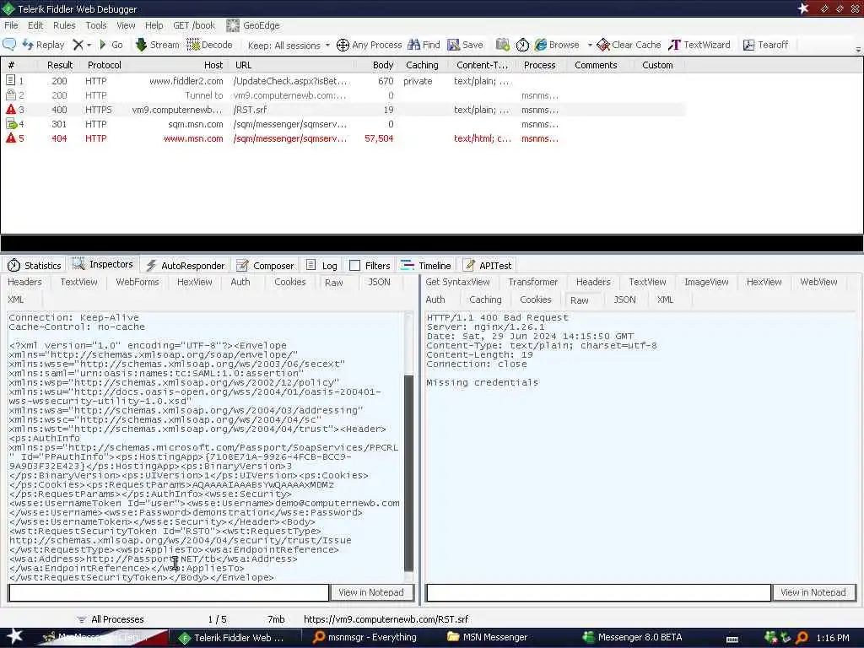
Task: Click the response search input field
Action: click(x=598, y=592)
